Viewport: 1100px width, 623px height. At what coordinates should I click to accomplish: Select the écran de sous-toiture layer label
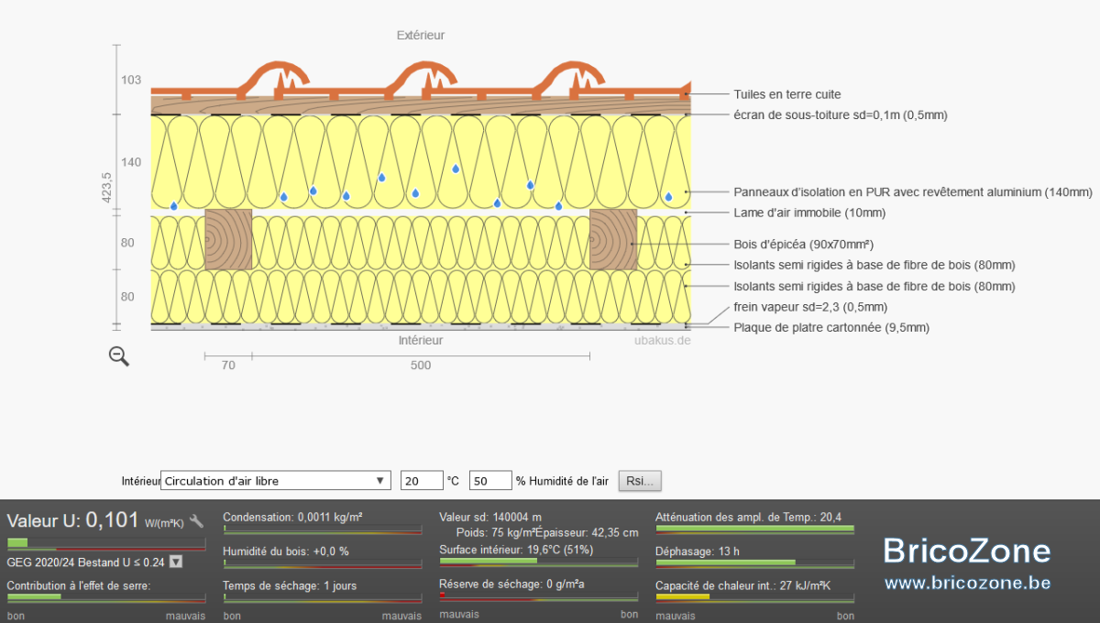pyautogui.click(x=840, y=115)
